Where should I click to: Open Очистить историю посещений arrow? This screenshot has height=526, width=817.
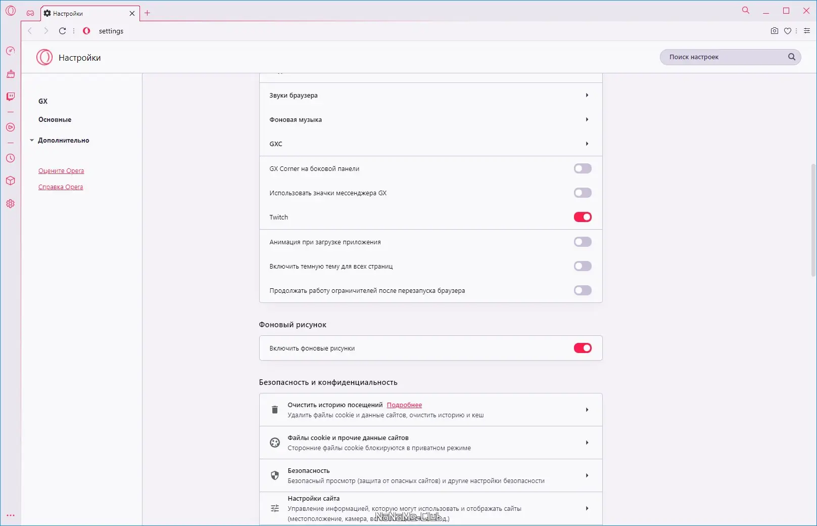pos(587,410)
